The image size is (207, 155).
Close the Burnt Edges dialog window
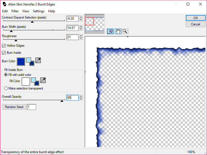click(200, 4)
